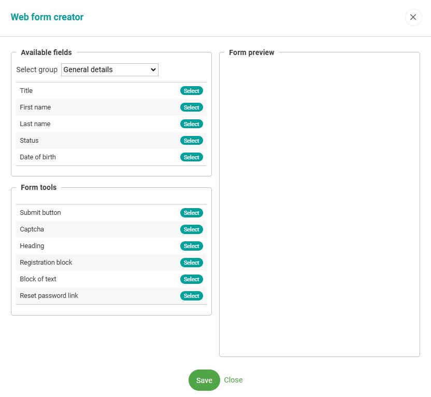Click the Close link at bottom
The width and height of the screenshot is (431, 397).
(233, 380)
